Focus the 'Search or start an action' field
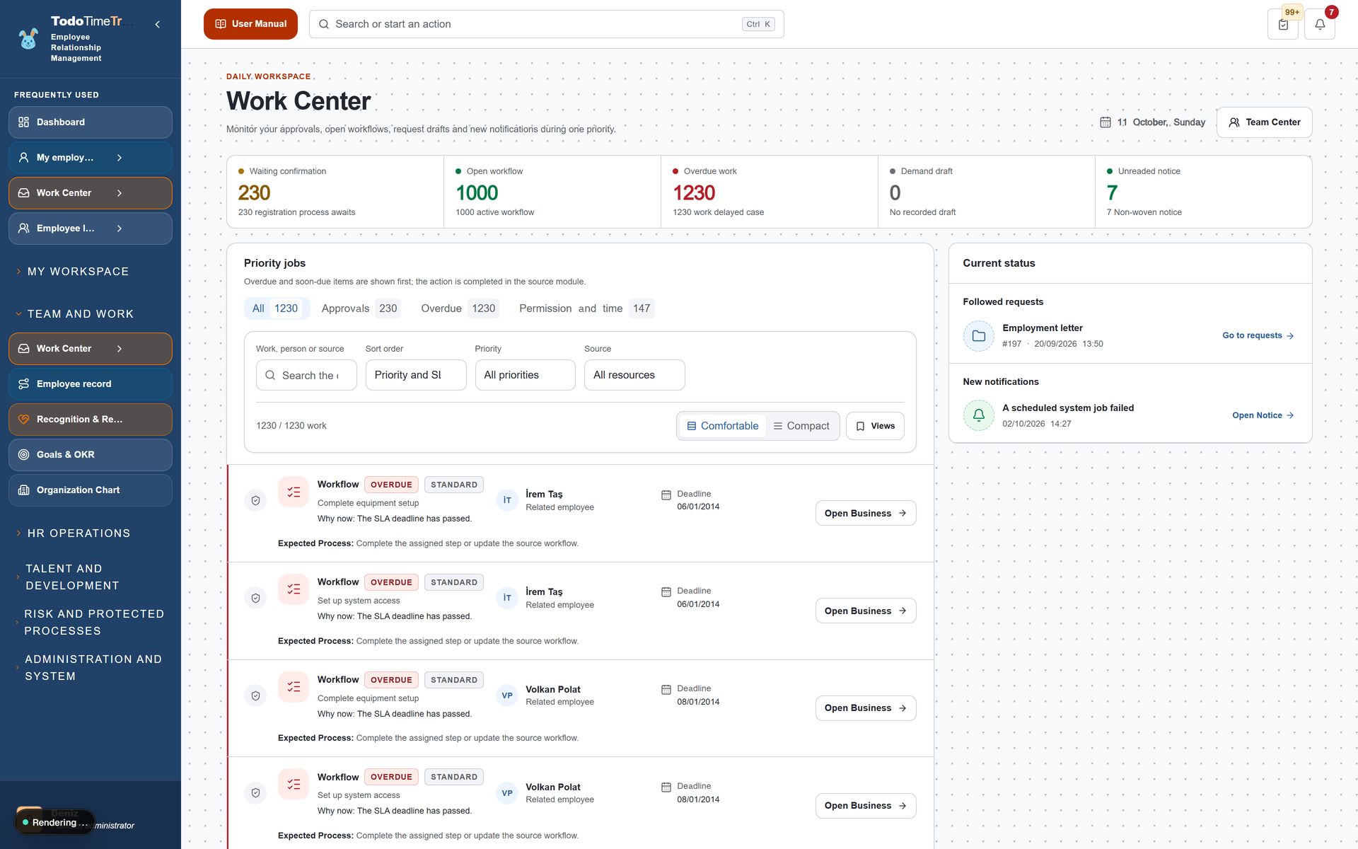The width and height of the screenshot is (1358, 849). click(546, 24)
